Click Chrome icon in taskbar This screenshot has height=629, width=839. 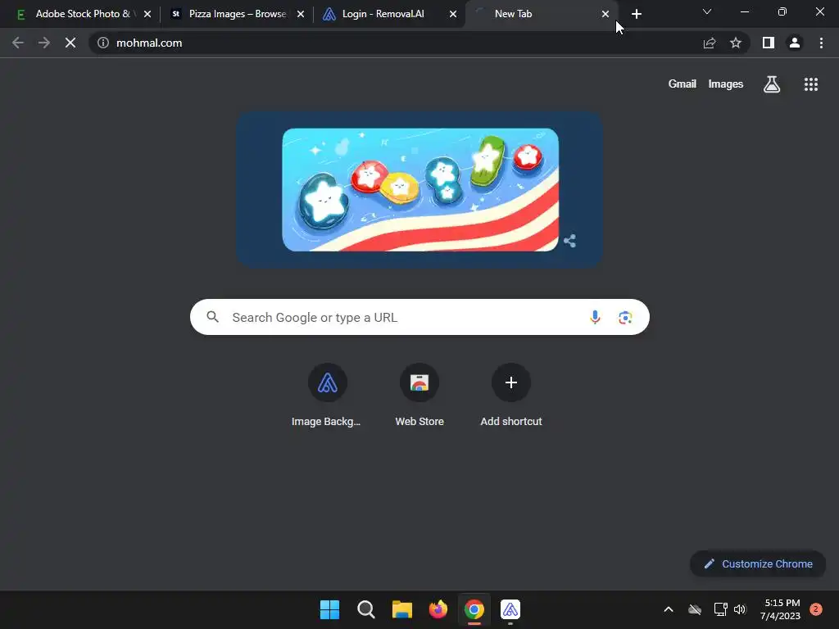coord(474,609)
